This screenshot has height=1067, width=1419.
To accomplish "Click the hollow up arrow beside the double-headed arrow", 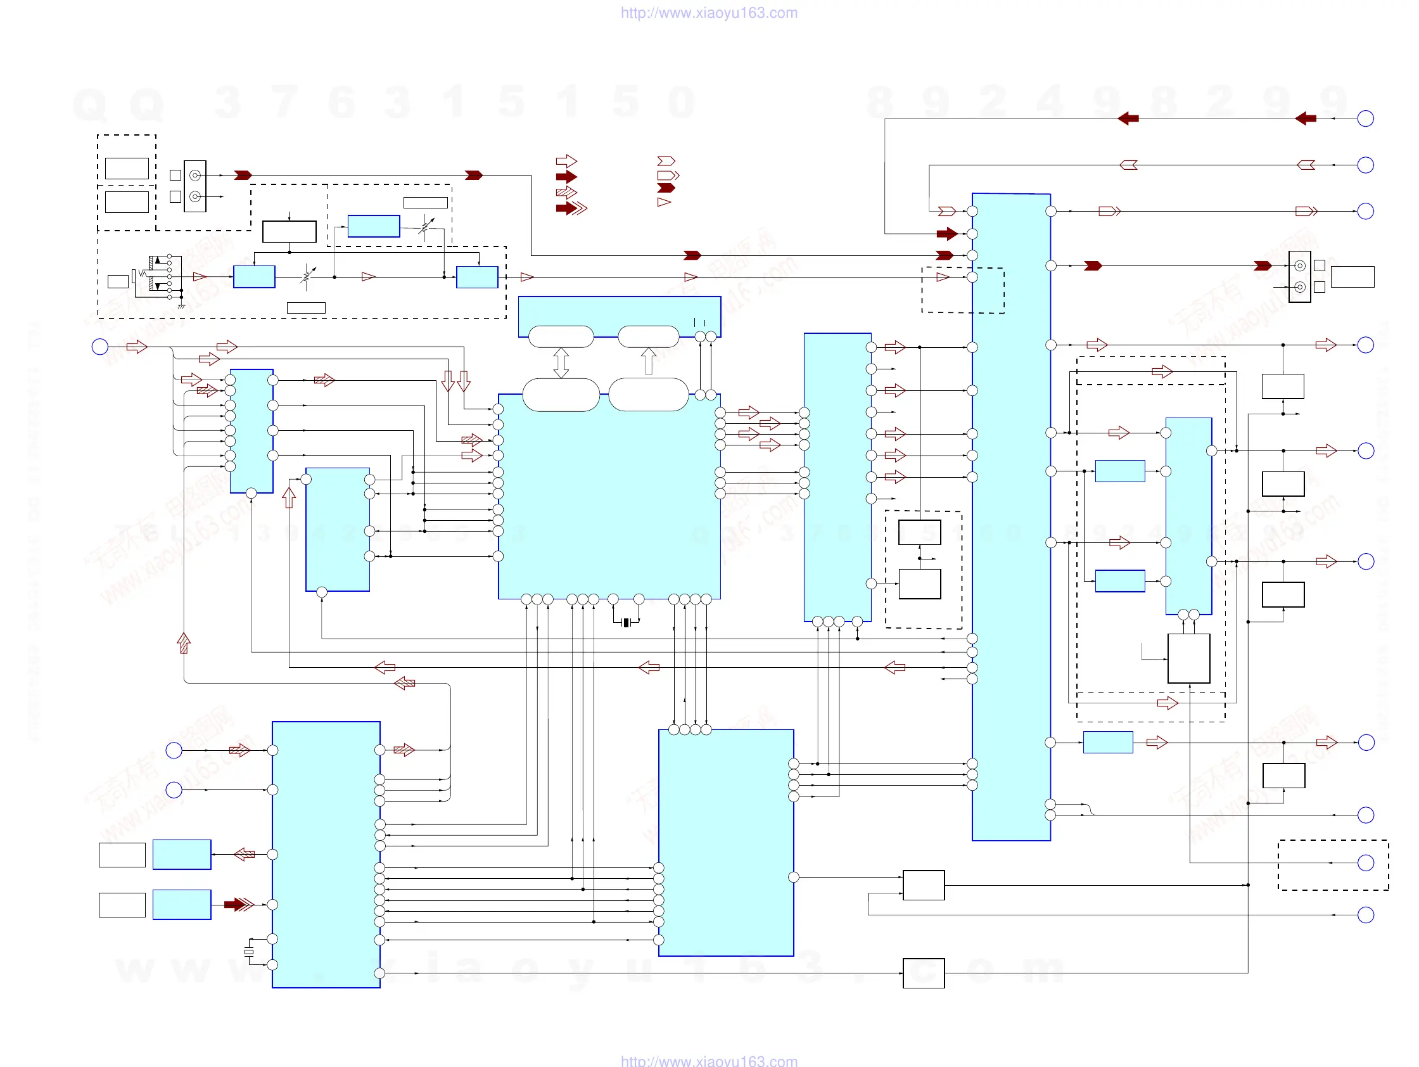I will pos(649,361).
